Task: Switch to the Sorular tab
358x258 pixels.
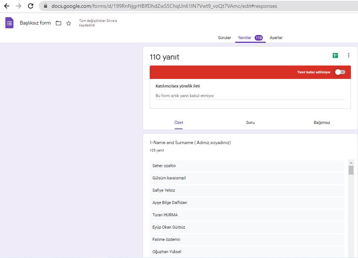Action: coord(224,38)
